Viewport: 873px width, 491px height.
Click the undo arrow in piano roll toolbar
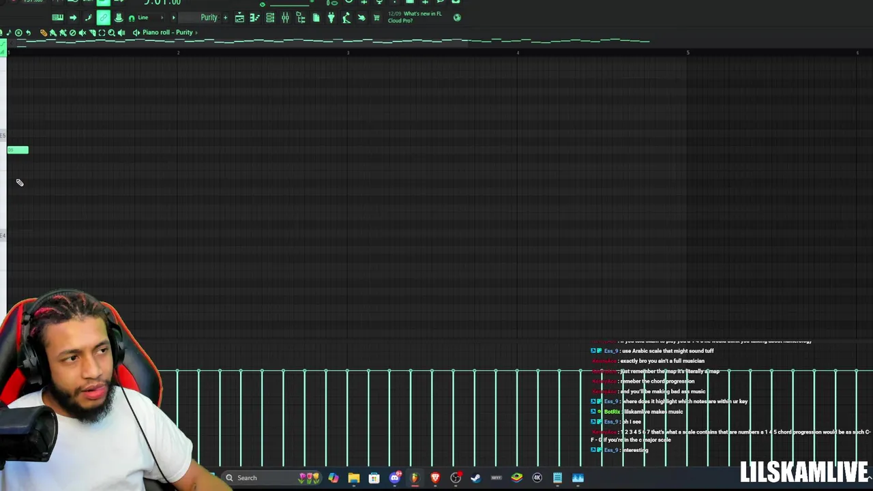[28, 33]
